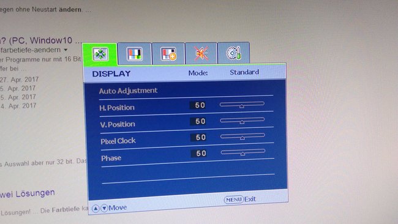Open the System gear settings tab
The image size is (398, 224).
click(233, 53)
